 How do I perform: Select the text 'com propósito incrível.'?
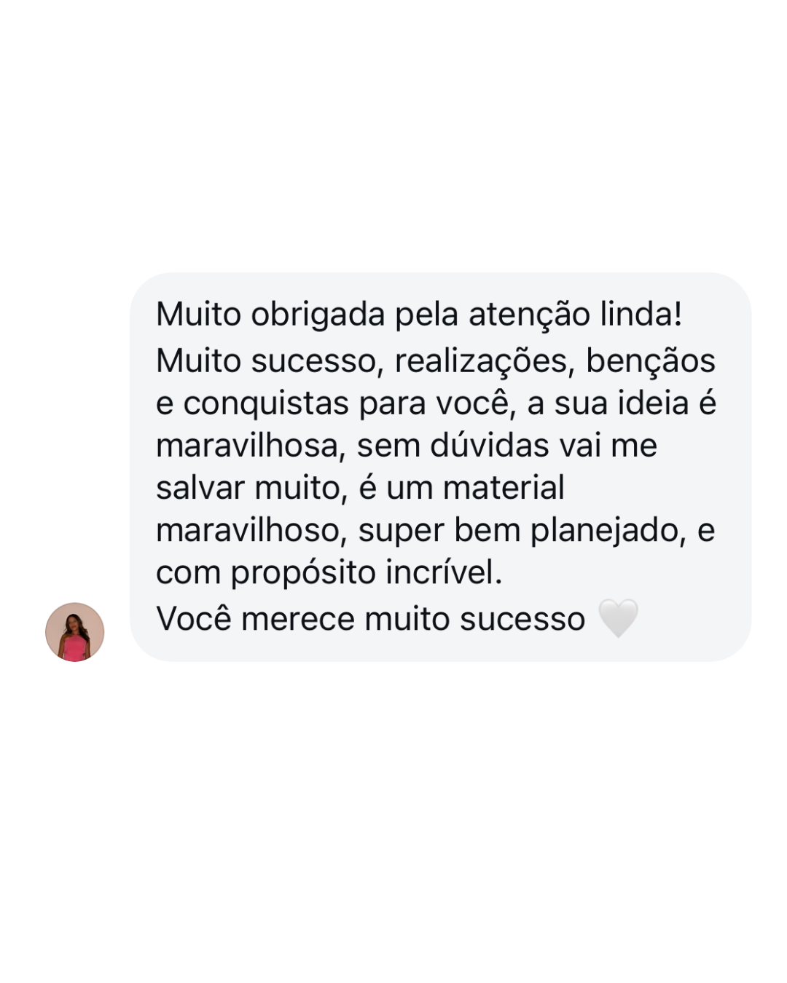pos(329,573)
